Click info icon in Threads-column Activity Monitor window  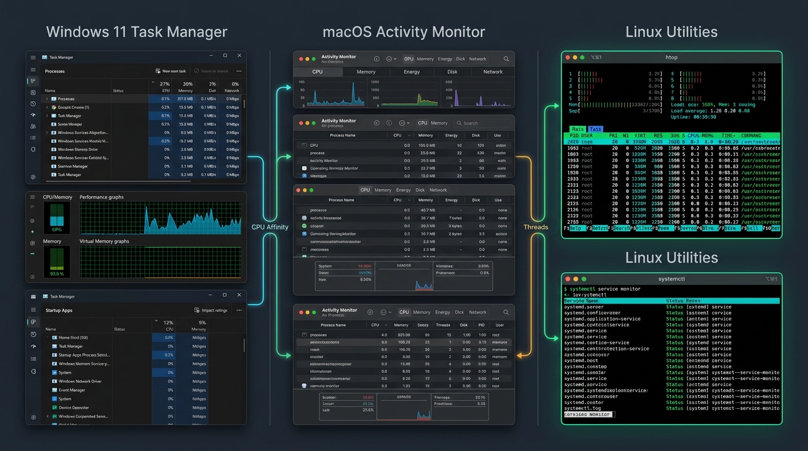pyautogui.click(x=370, y=312)
